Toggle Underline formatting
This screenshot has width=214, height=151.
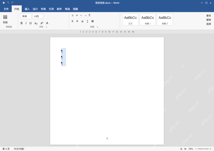click(x=31, y=23)
